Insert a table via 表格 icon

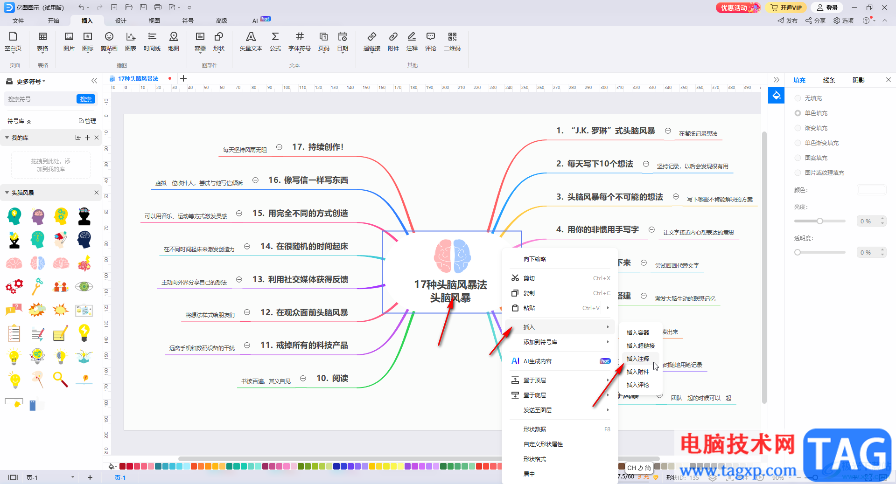pos(42,41)
